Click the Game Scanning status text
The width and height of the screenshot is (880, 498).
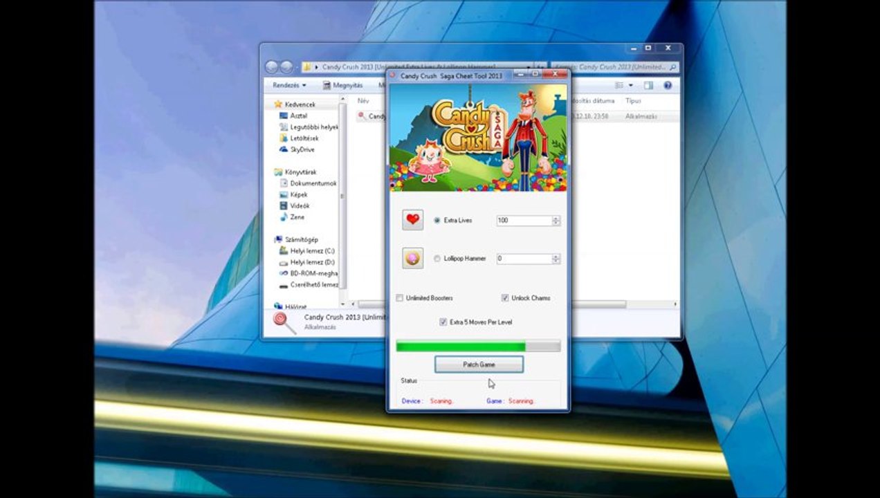(522, 401)
